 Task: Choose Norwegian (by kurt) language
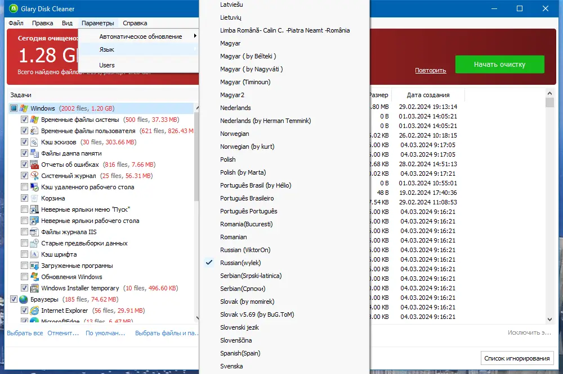(x=247, y=147)
